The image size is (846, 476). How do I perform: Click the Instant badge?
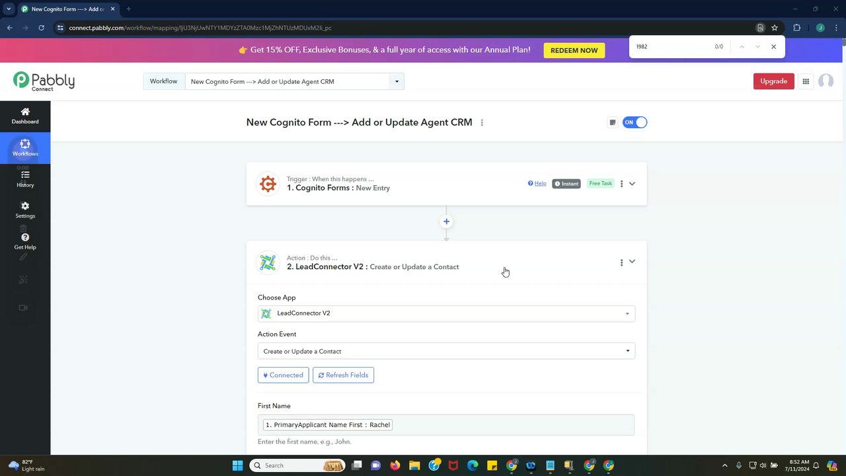click(x=566, y=184)
